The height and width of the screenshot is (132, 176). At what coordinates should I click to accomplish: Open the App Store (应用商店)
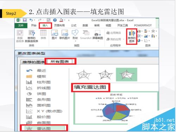tap(114, 33)
